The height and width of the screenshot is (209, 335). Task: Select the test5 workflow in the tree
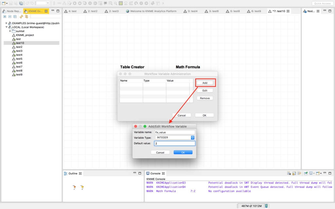click(x=19, y=59)
